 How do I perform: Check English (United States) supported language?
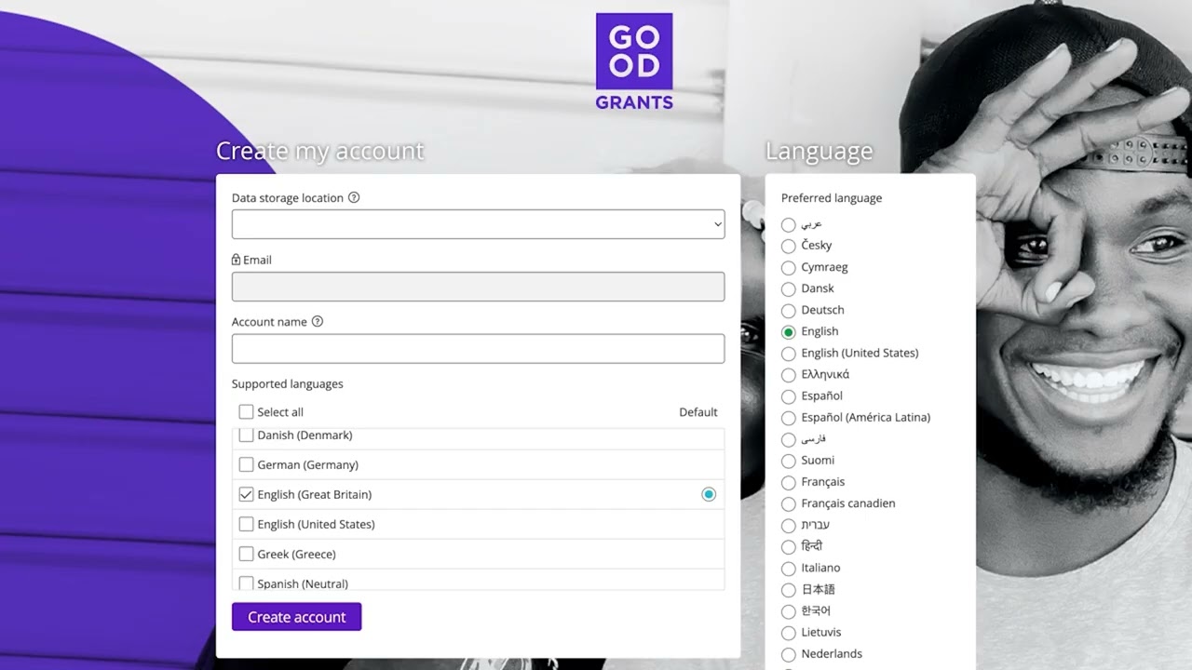pyautogui.click(x=246, y=524)
